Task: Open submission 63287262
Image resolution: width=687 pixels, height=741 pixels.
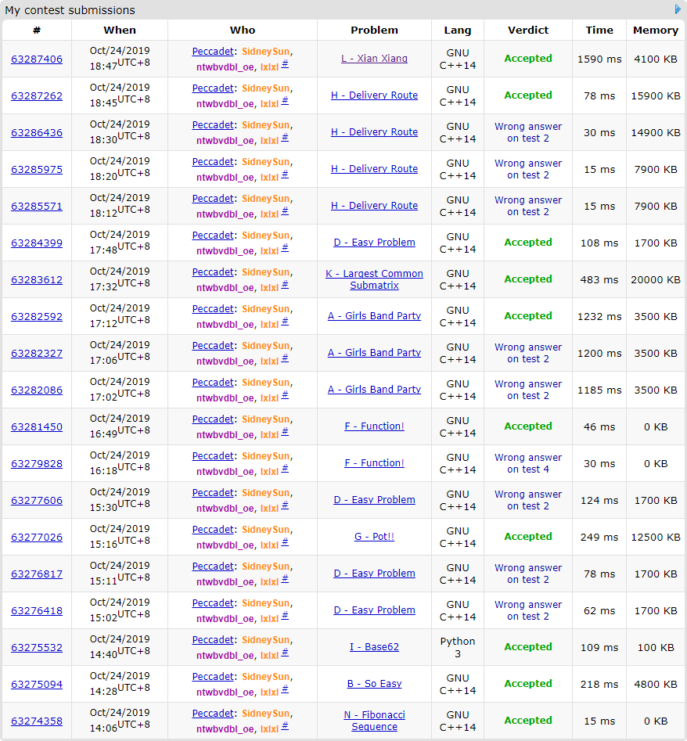Action: point(37,96)
